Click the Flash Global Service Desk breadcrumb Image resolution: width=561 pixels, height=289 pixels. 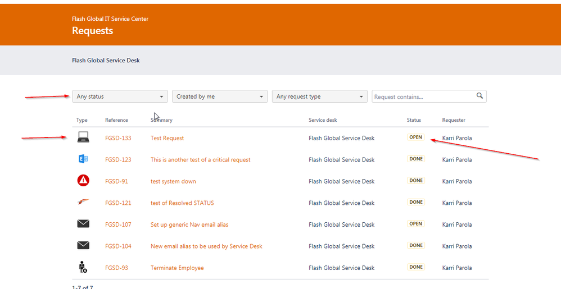click(106, 61)
